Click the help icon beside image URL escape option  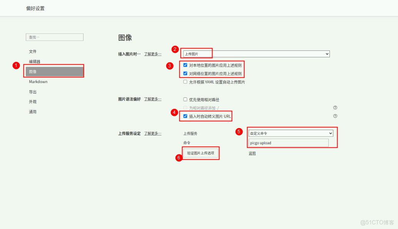[335, 115]
